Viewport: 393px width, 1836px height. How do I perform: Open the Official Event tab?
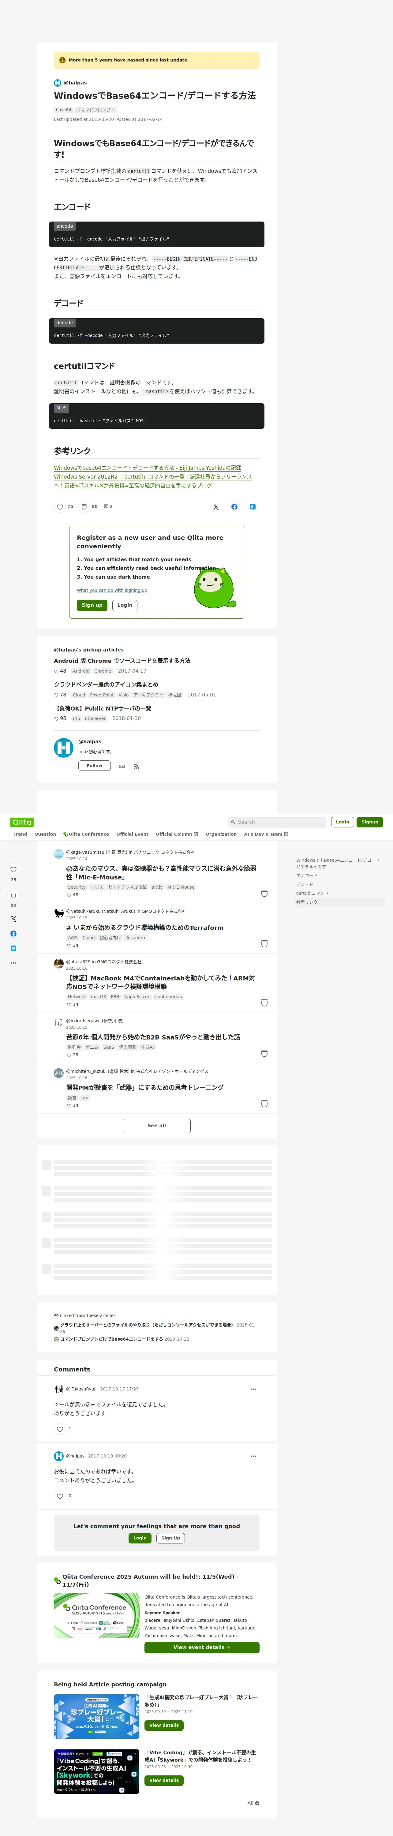[133, 834]
